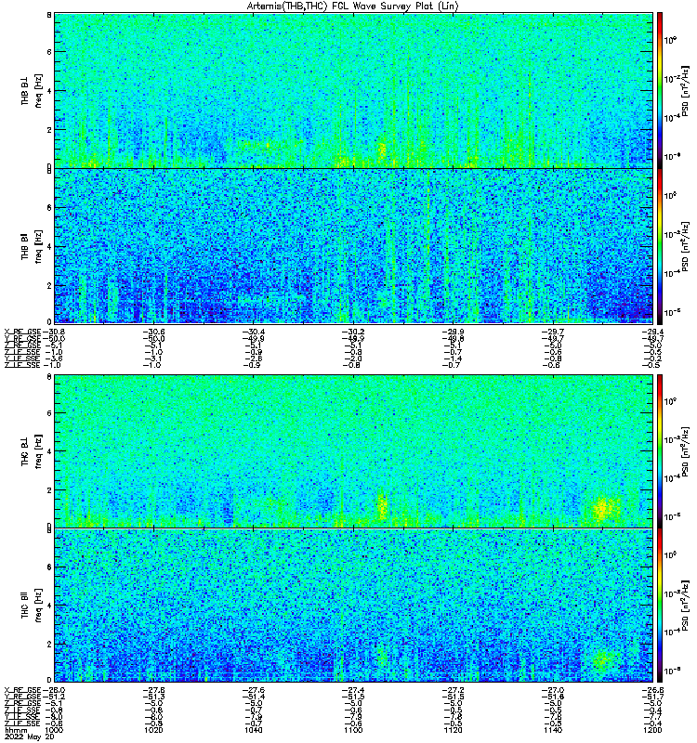Click the '1040' time label
Screen dimensions: 697x743
click(x=253, y=730)
